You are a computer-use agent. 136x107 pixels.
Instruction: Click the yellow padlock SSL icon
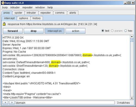[4, 24]
